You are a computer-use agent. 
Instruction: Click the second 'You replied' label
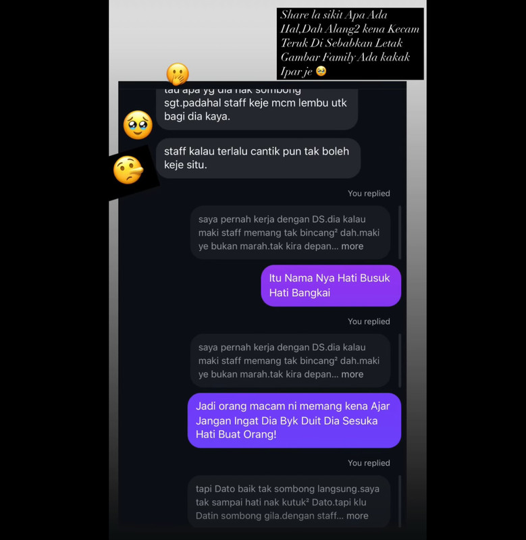(369, 322)
